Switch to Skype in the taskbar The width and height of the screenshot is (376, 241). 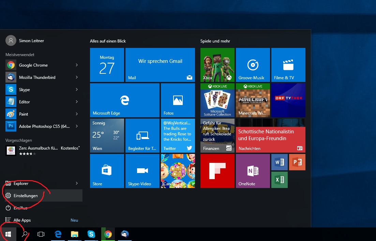[x=91, y=234]
